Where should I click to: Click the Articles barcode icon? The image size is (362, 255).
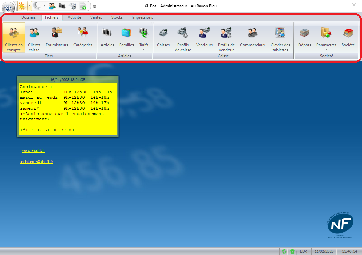107,33
